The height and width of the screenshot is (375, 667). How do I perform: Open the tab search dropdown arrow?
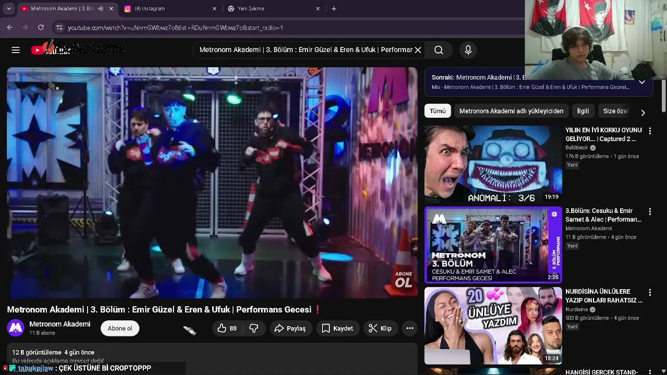coord(8,9)
